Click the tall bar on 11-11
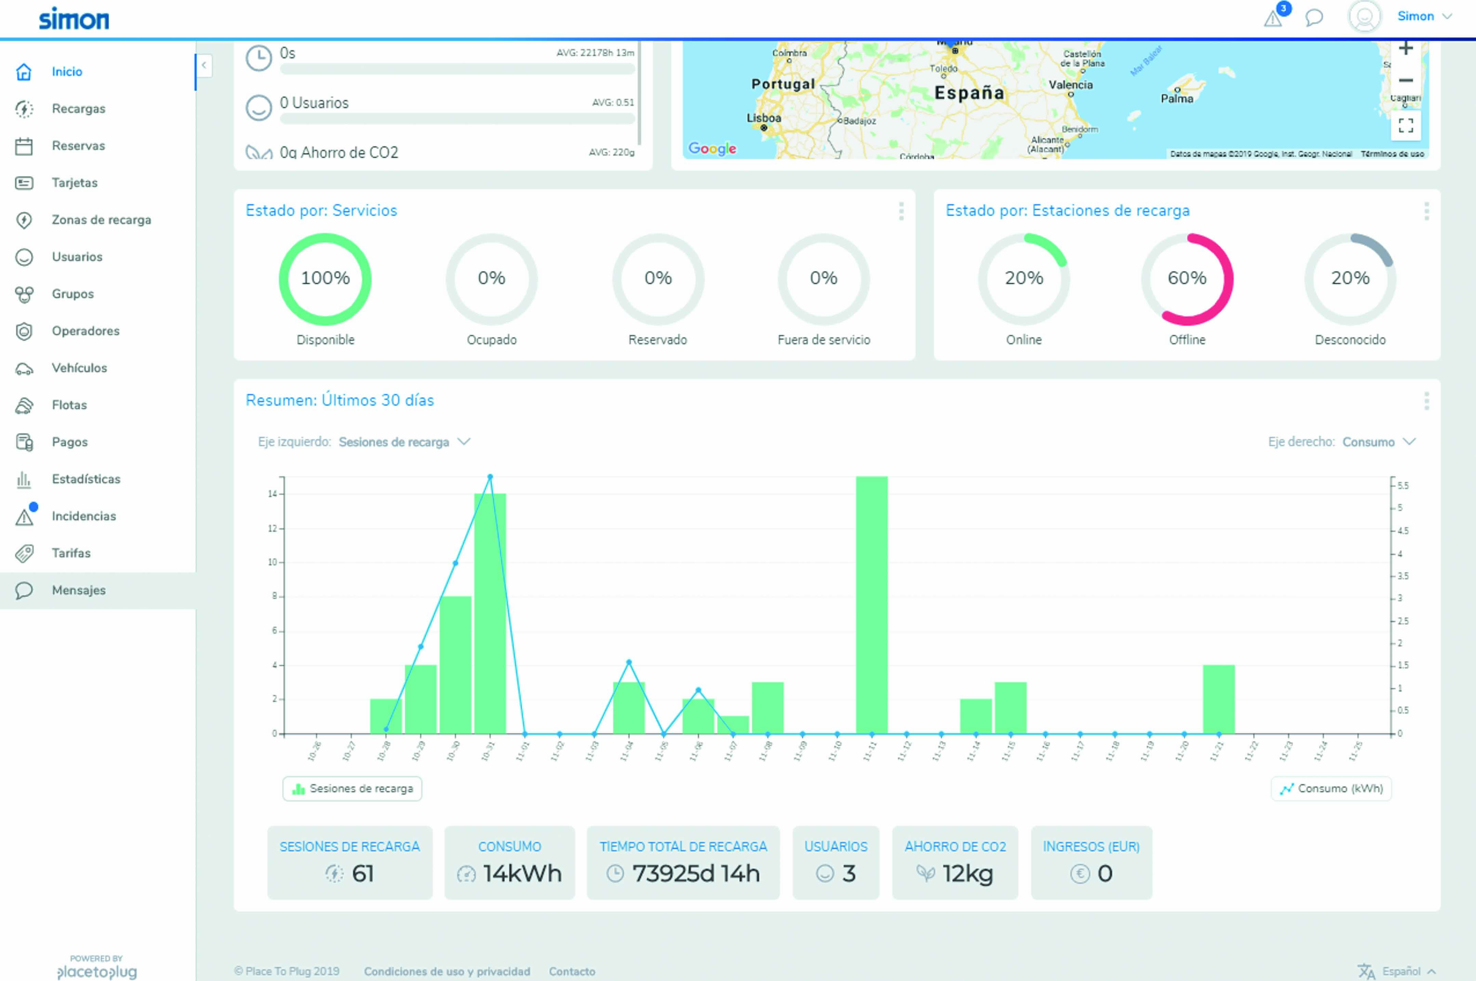Screen dimensions: 1476x981 [872, 605]
